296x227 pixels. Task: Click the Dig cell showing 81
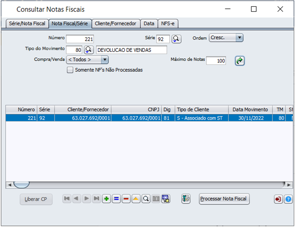(168, 118)
